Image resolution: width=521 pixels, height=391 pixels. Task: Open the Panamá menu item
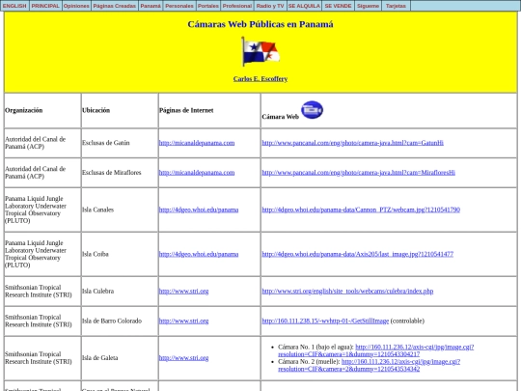[x=151, y=6]
